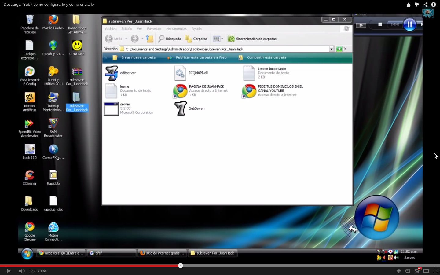
Task: Select TuneUp Utilities 2011 desktop icon
Action: tap(53, 76)
